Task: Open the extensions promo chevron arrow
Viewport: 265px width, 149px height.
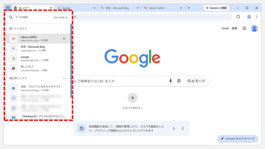Action: pos(174,129)
